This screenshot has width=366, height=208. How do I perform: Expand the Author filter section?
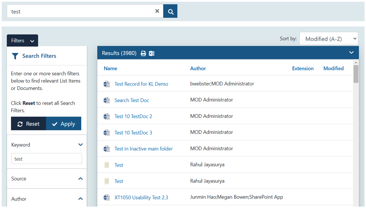(x=81, y=199)
